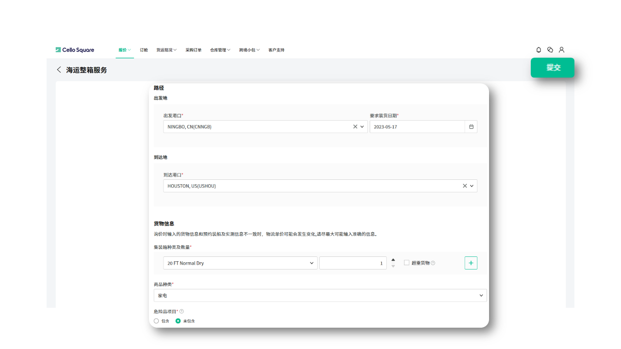This screenshot has height=349, width=621.
Task: Expand the 20 FT Normal Dry container dropdown
Action: click(311, 263)
